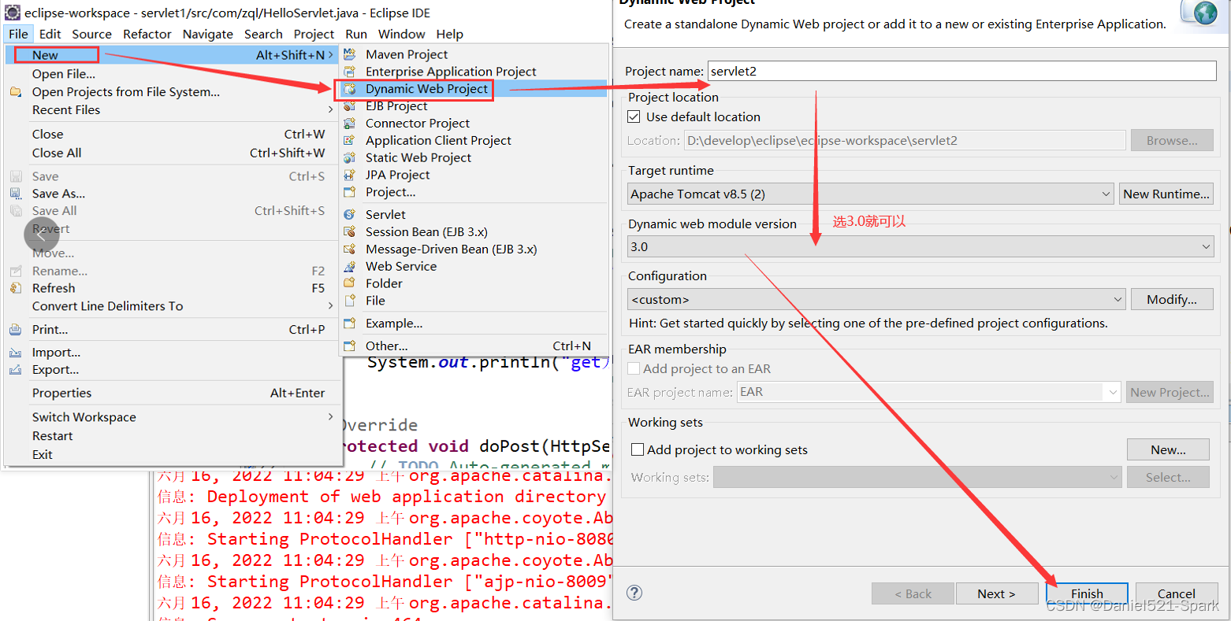Click the Servlet icon in submenu
The height and width of the screenshot is (621, 1231).
350,215
